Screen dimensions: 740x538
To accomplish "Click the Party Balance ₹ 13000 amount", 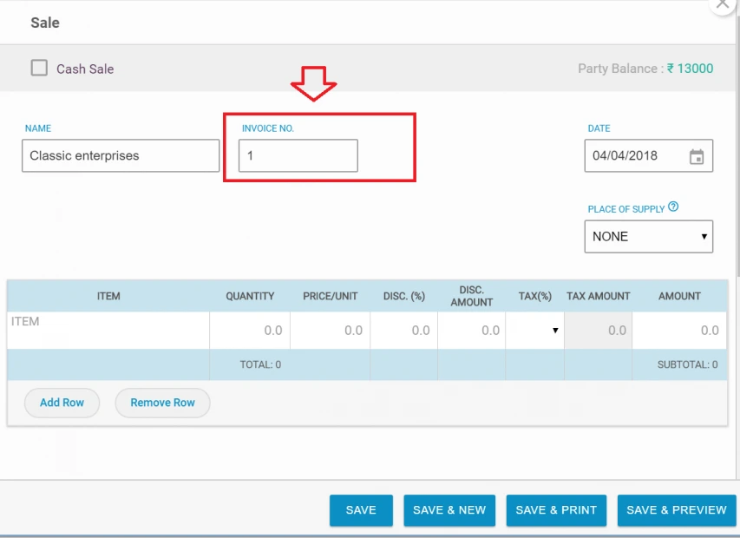I will pyautogui.click(x=690, y=69).
